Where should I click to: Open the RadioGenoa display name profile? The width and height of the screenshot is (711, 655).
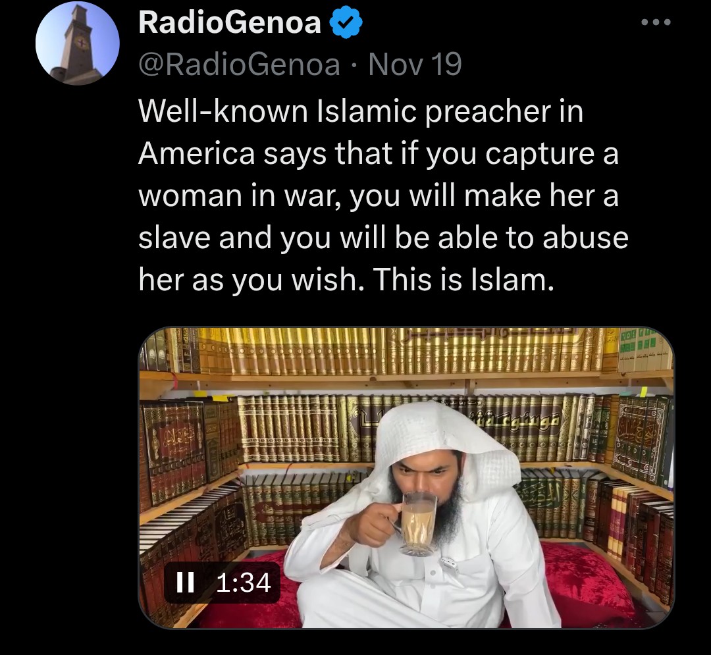[x=230, y=22]
